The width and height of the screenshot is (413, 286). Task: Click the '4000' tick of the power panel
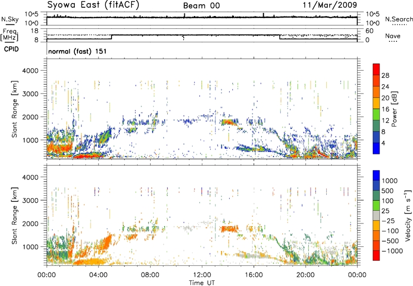click(x=30, y=71)
